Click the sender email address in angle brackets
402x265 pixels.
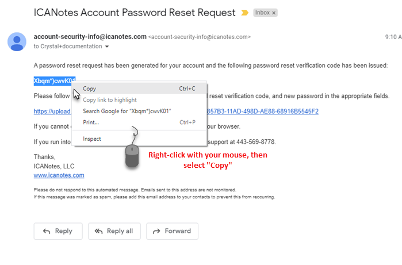(x=200, y=37)
